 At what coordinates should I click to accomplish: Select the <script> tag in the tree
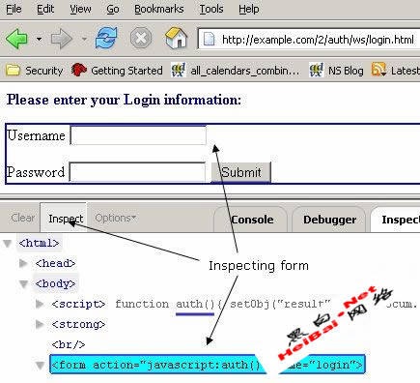[78, 304]
